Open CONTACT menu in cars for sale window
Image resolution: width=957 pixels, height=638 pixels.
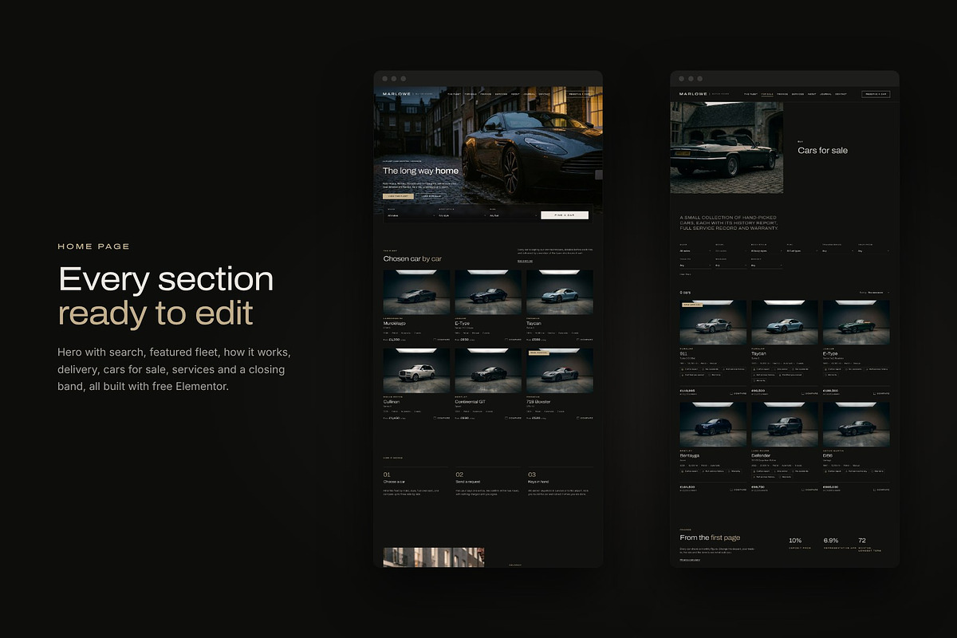841,94
